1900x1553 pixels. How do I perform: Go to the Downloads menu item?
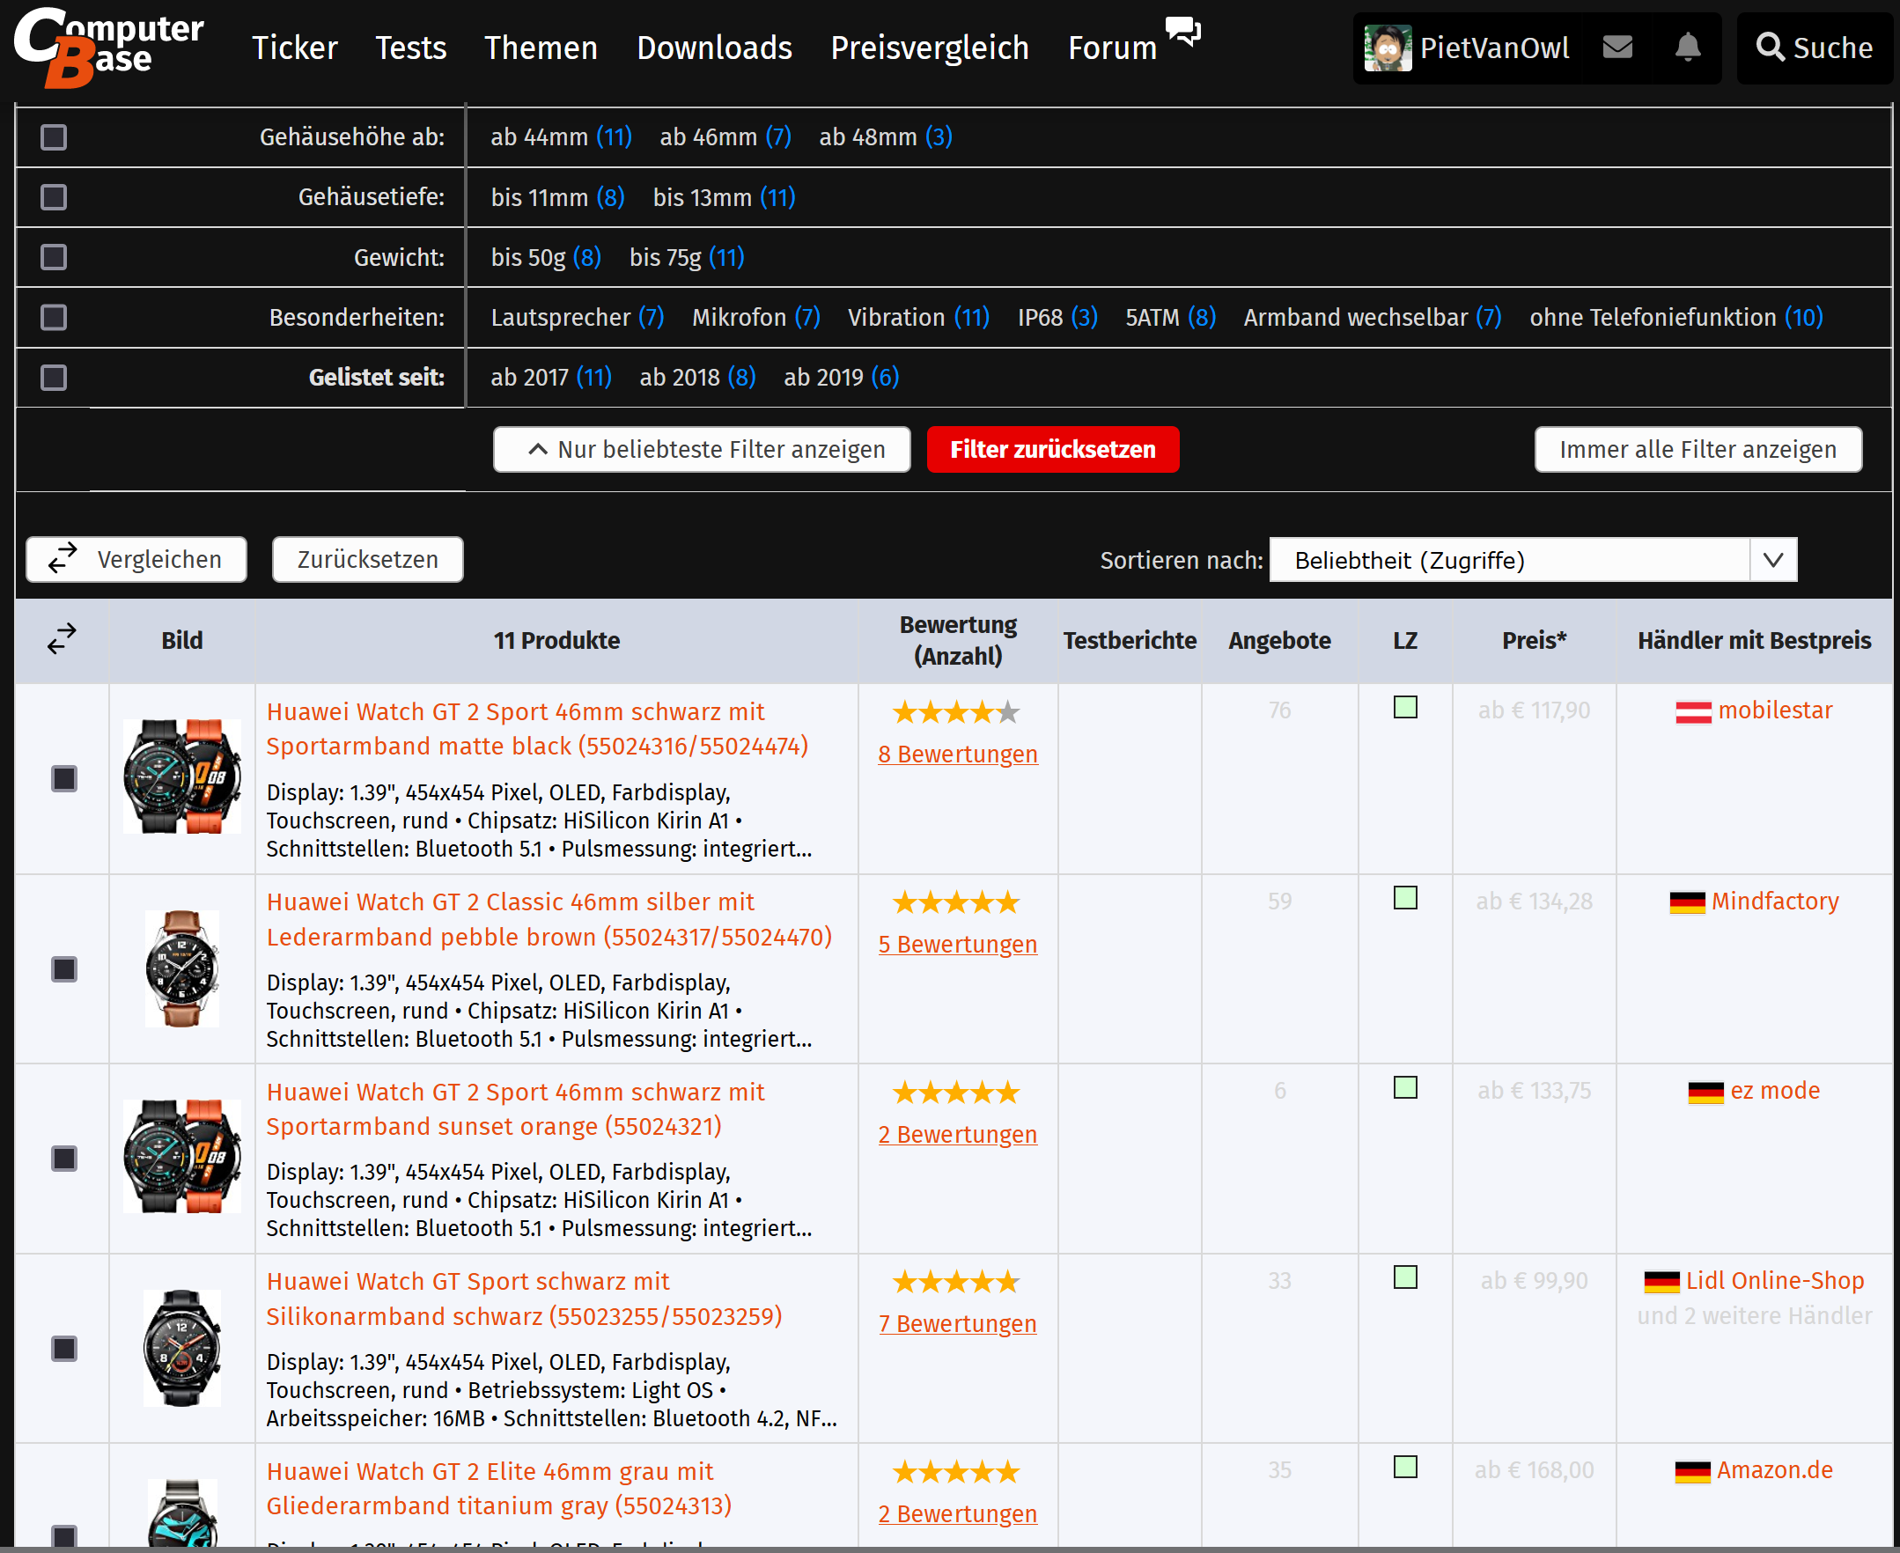tap(714, 48)
